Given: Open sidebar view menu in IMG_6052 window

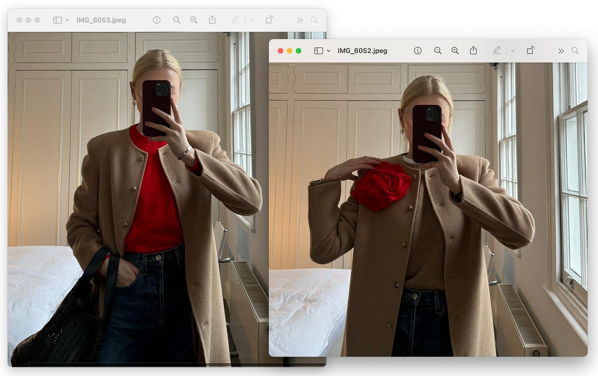Looking at the screenshot, I should coord(319,51).
